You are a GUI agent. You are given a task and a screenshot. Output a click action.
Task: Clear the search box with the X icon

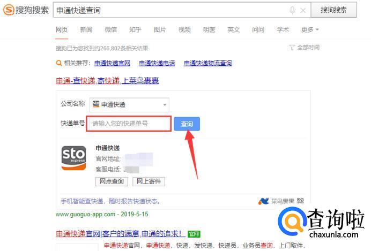pyautogui.click(x=303, y=10)
